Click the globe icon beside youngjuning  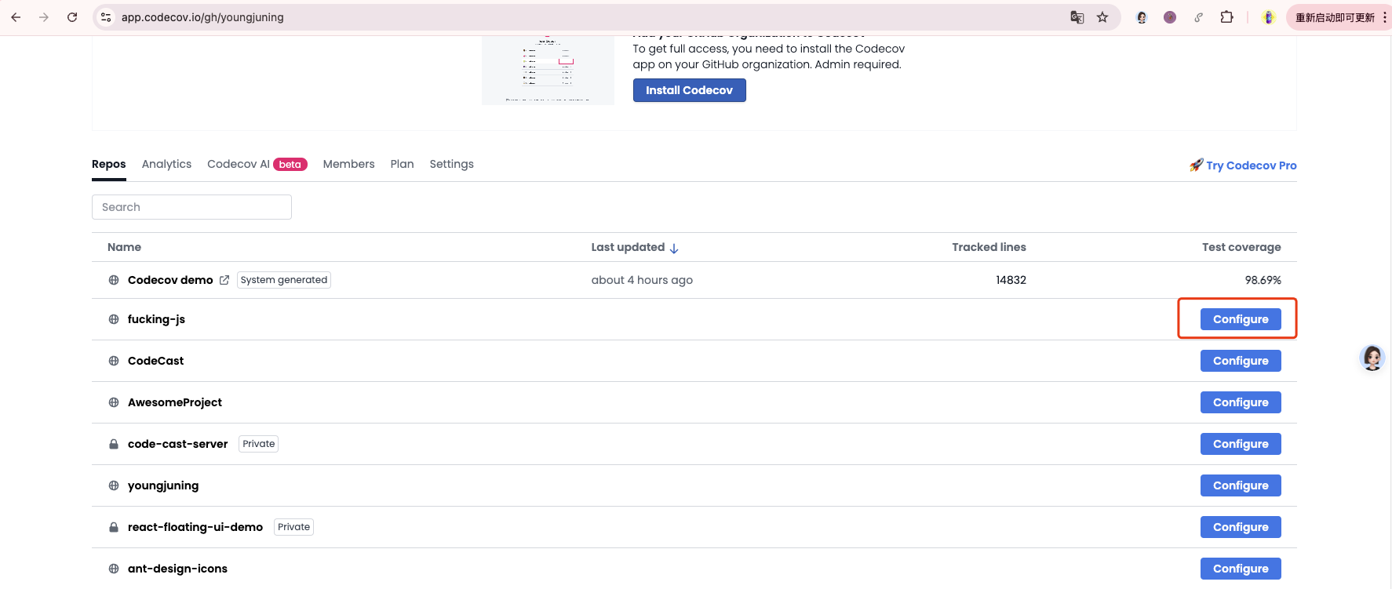point(114,485)
